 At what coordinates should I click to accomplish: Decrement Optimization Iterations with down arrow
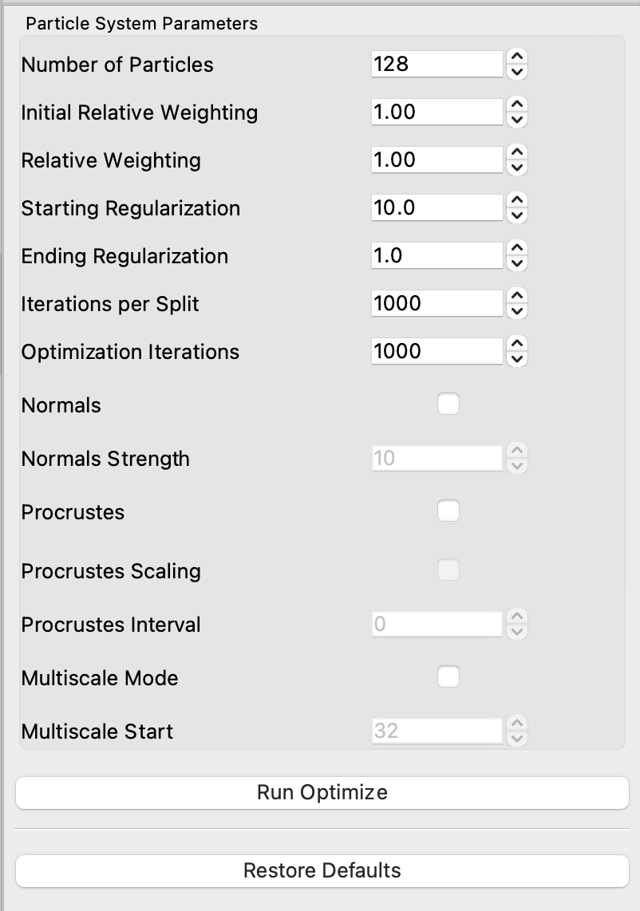tap(516, 357)
